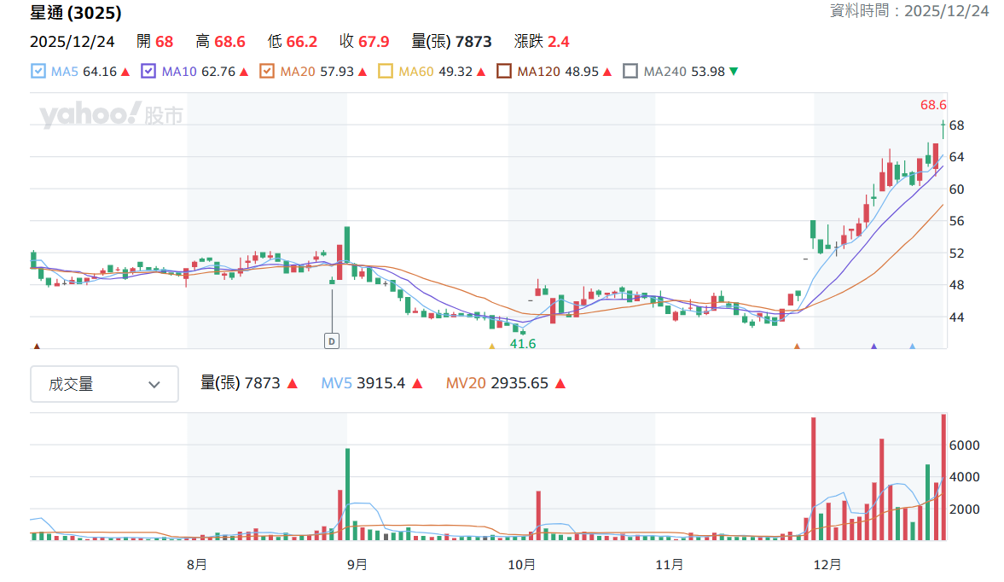This screenshot has height=582, width=1004.
Task: Click the 12月 label on the time axis
Action: (x=827, y=565)
